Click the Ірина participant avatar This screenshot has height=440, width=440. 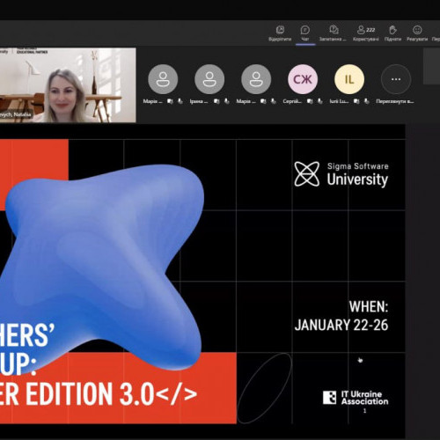coord(209,79)
